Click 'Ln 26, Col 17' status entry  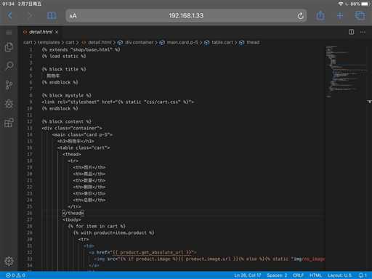(x=248, y=275)
